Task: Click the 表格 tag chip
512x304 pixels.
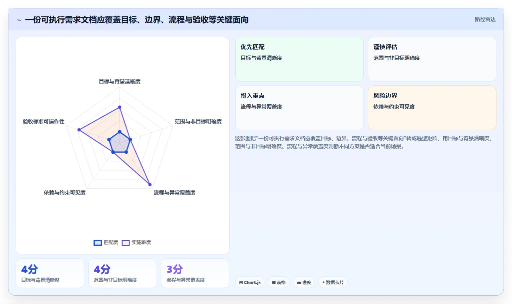Action: tap(278, 282)
